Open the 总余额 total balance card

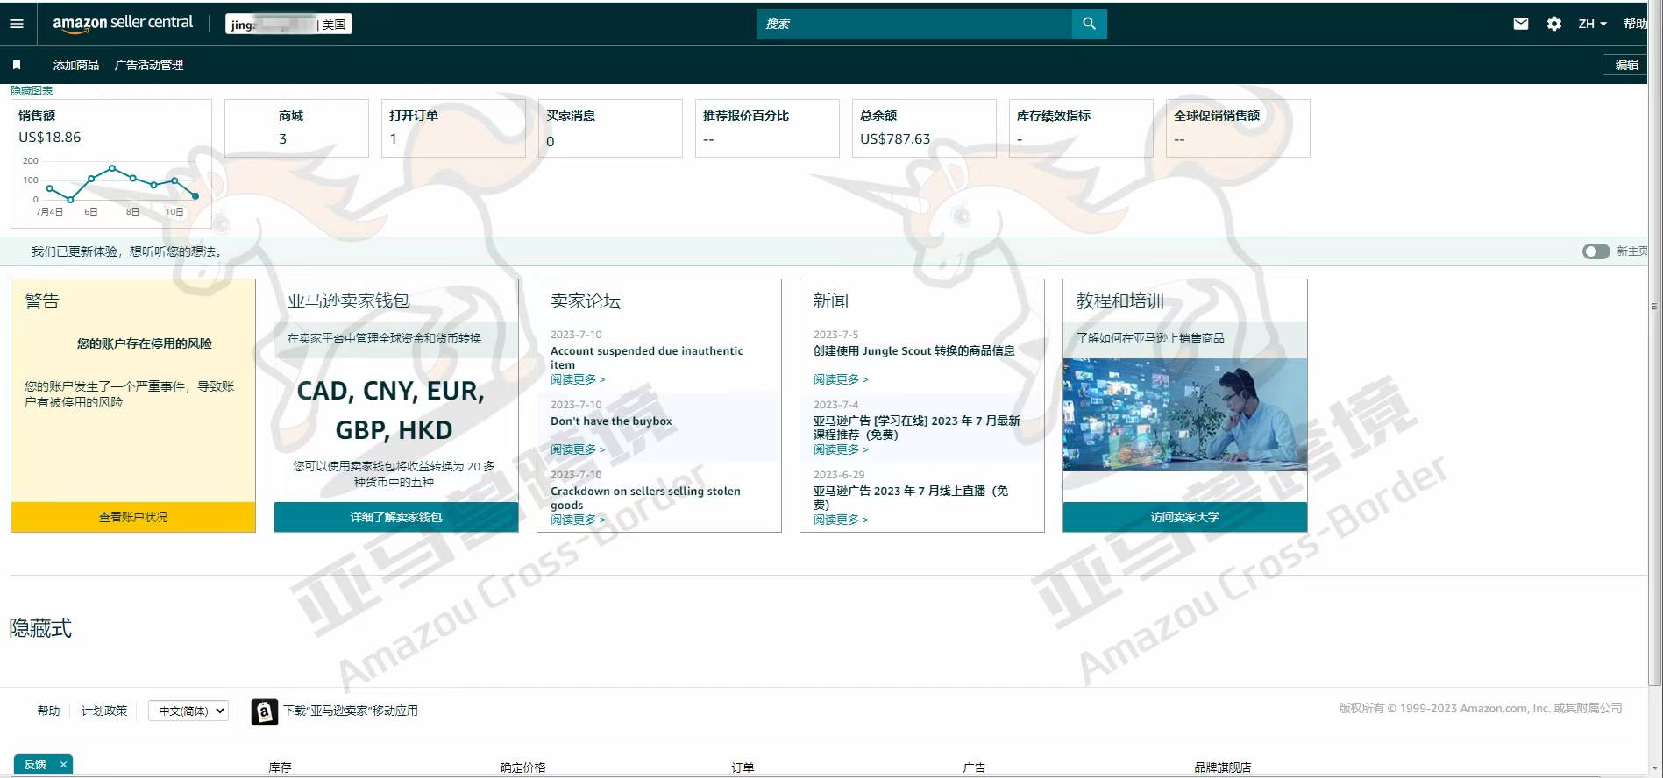[924, 128]
